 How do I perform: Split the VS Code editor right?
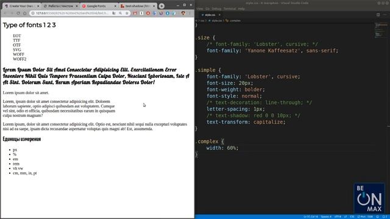pos(378,15)
